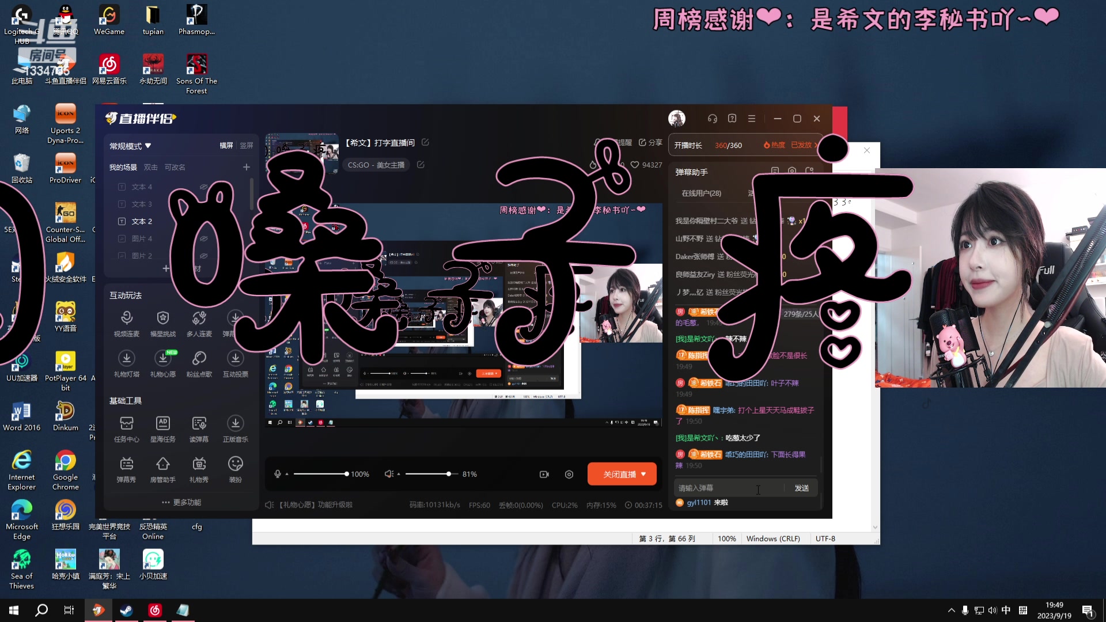Toggle visibility of 文本 4 source

(203, 187)
